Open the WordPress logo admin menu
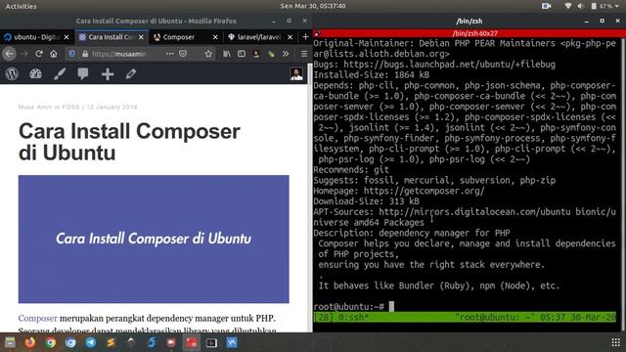This screenshot has height=352, width=626. click(x=12, y=74)
